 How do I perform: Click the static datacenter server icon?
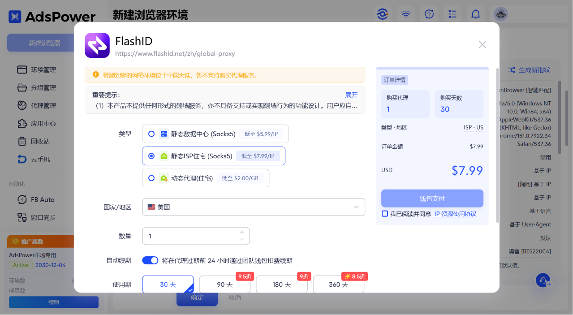(164, 134)
